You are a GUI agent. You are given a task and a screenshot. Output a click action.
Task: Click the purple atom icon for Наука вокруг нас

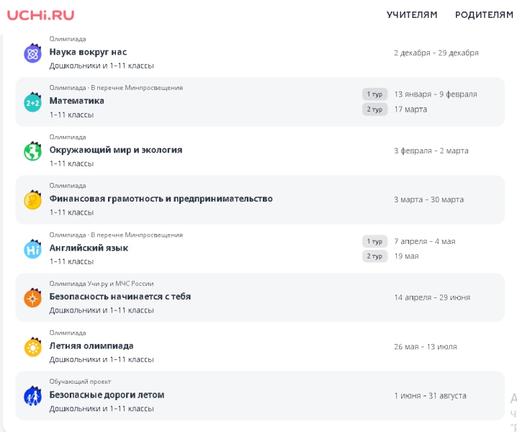(32, 53)
